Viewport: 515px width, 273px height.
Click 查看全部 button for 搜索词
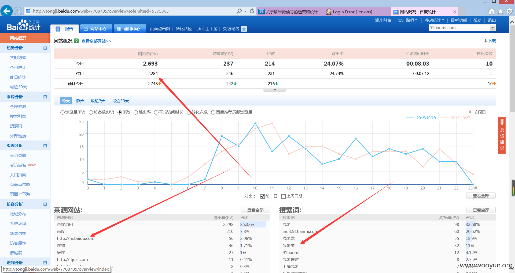click(481, 210)
